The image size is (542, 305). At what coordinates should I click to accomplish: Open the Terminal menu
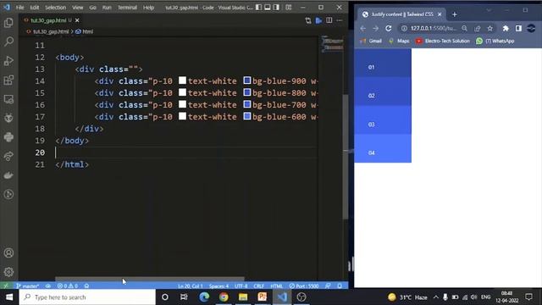coord(127,8)
